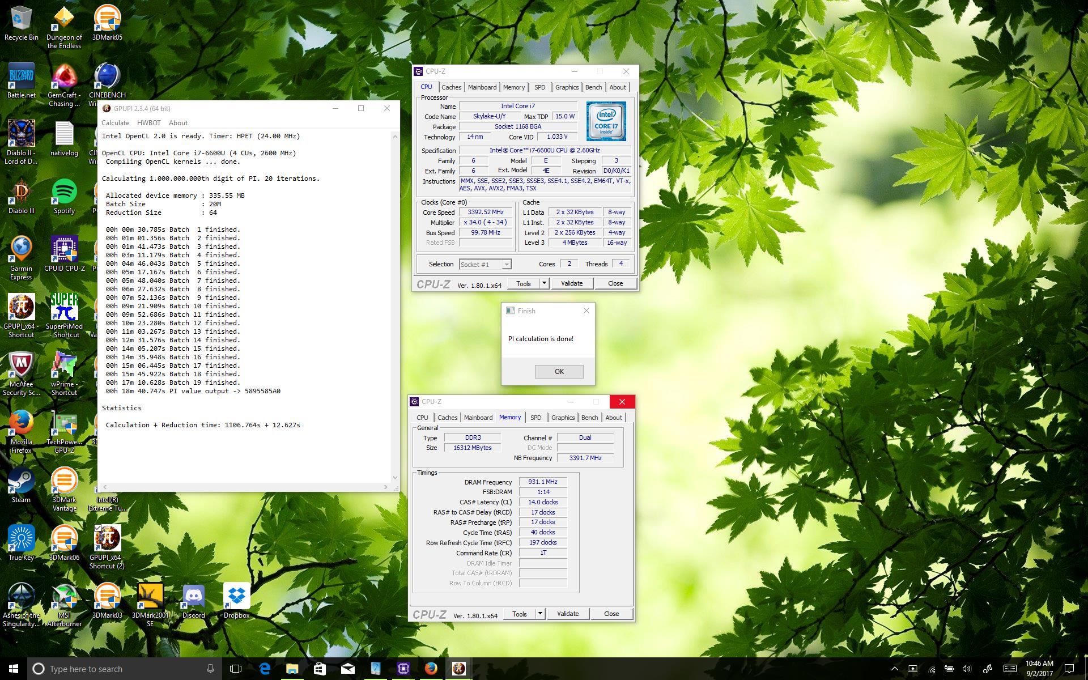Open Dropbox desktop icon
The width and height of the screenshot is (1088, 680).
236,601
